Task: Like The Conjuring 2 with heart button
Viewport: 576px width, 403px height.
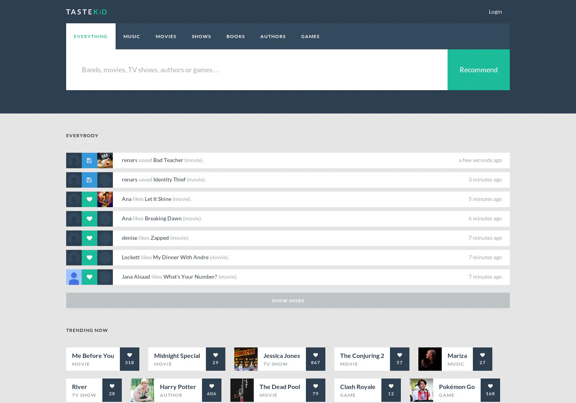Action: click(x=400, y=359)
